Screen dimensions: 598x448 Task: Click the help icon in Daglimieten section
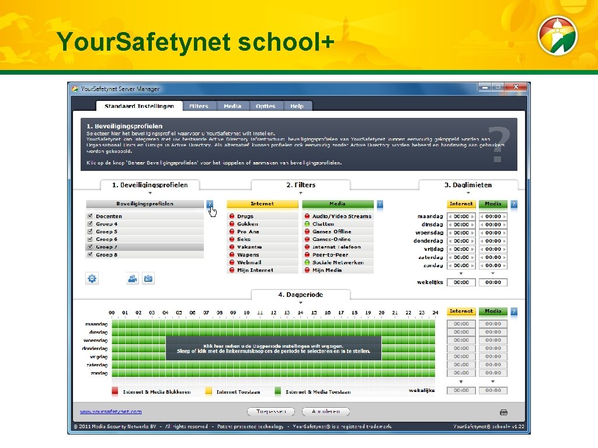point(514,204)
